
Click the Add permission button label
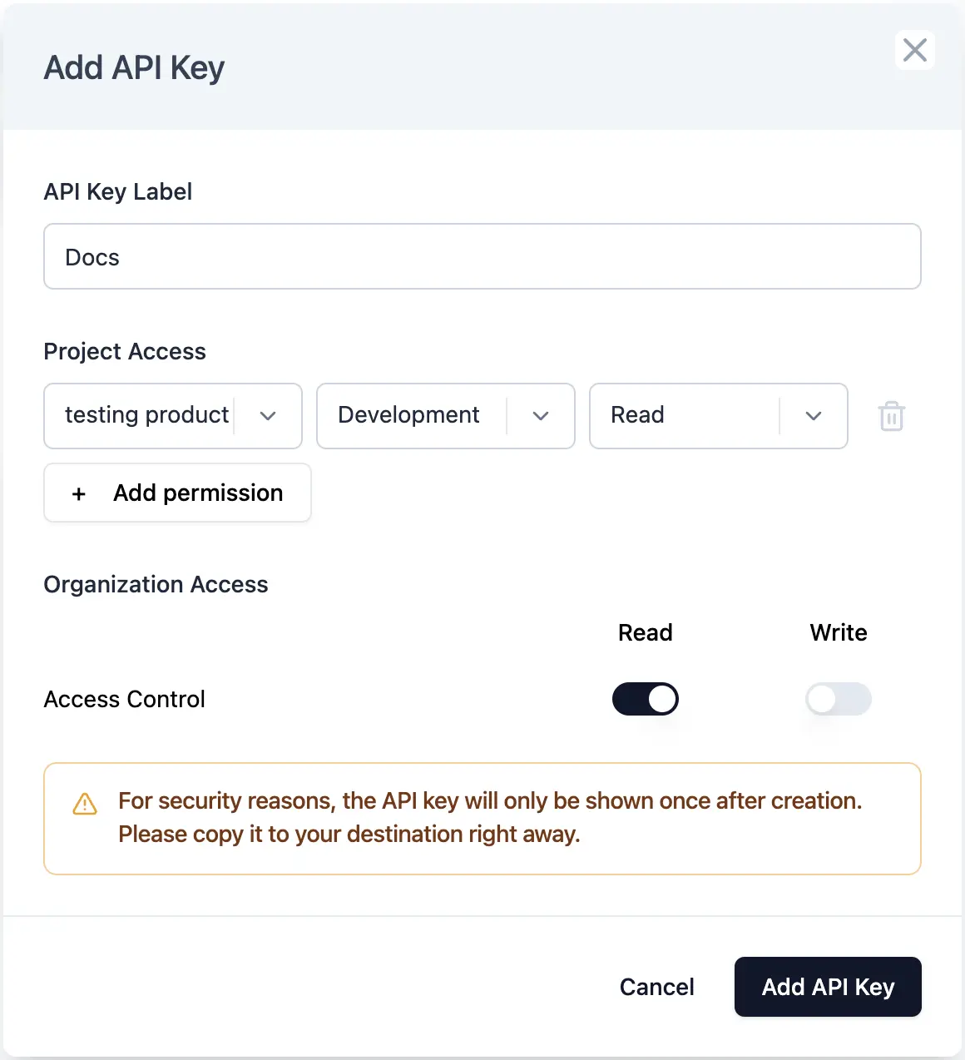pyautogui.click(x=198, y=493)
